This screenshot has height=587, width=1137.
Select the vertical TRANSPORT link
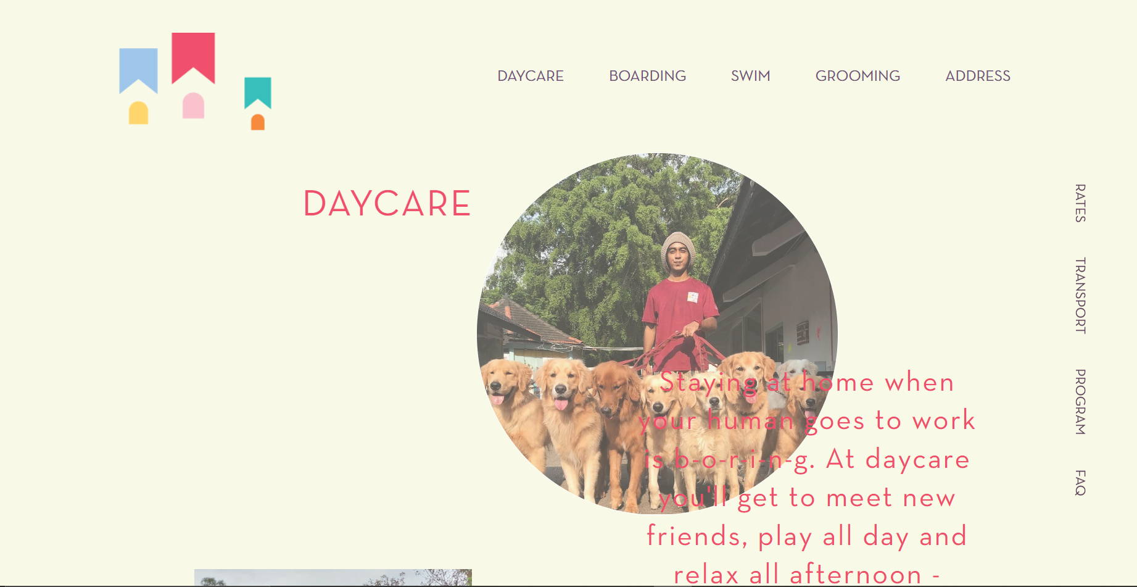[x=1080, y=296]
